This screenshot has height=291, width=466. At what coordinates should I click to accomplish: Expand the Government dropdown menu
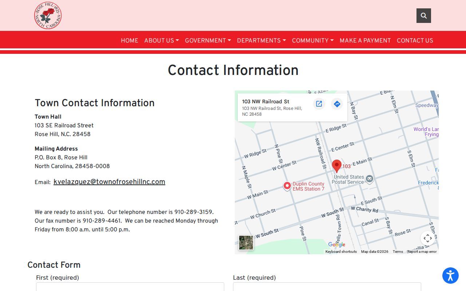[208, 40]
